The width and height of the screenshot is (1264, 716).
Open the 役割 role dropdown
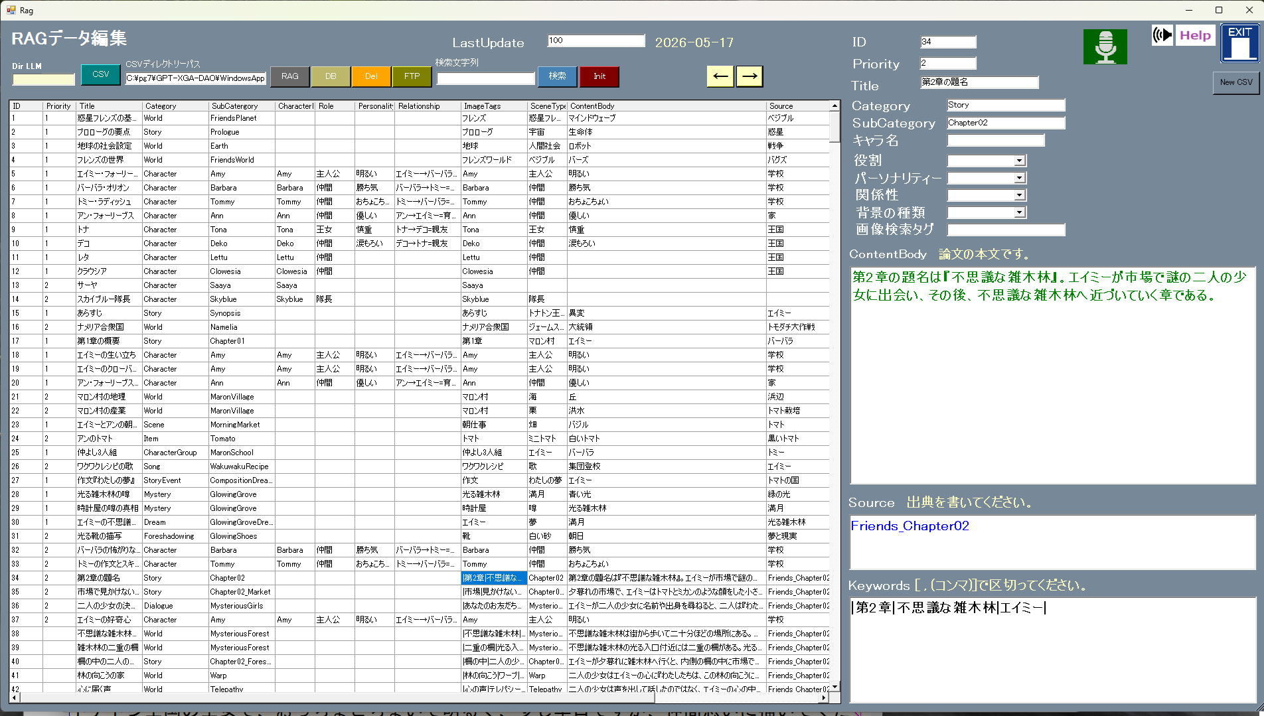coord(1019,161)
